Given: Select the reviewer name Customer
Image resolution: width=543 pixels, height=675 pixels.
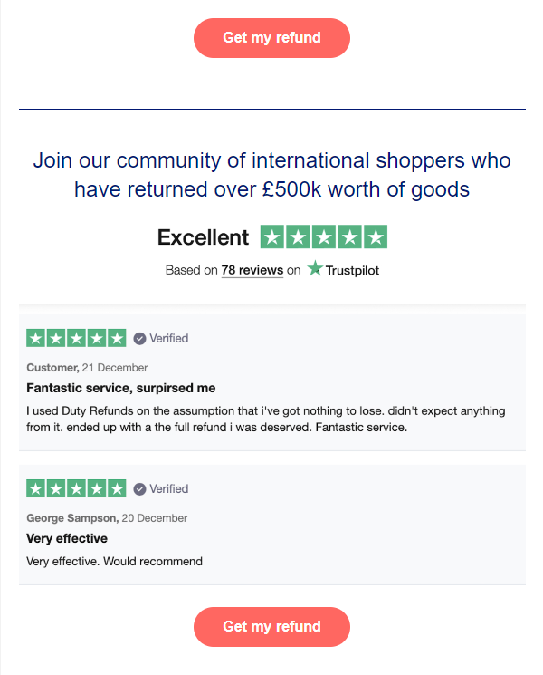Looking at the screenshot, I should 52,368.
